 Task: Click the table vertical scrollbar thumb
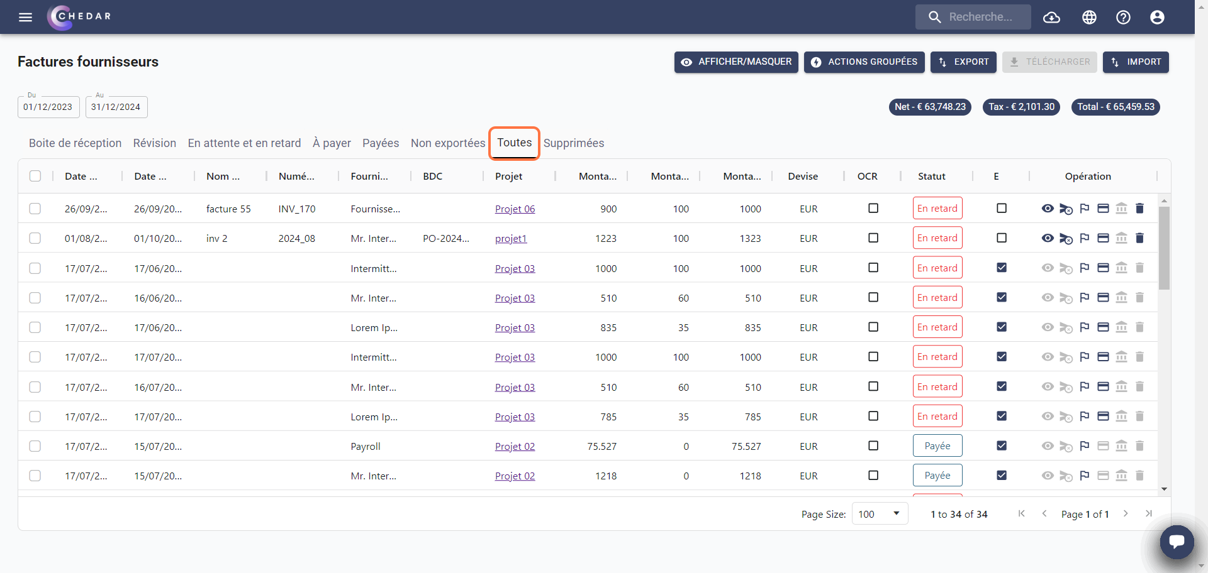click(x=1164, y=248)
